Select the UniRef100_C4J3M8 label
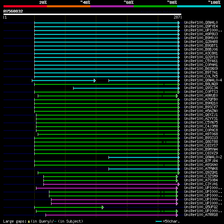 (x=201, y=126)
